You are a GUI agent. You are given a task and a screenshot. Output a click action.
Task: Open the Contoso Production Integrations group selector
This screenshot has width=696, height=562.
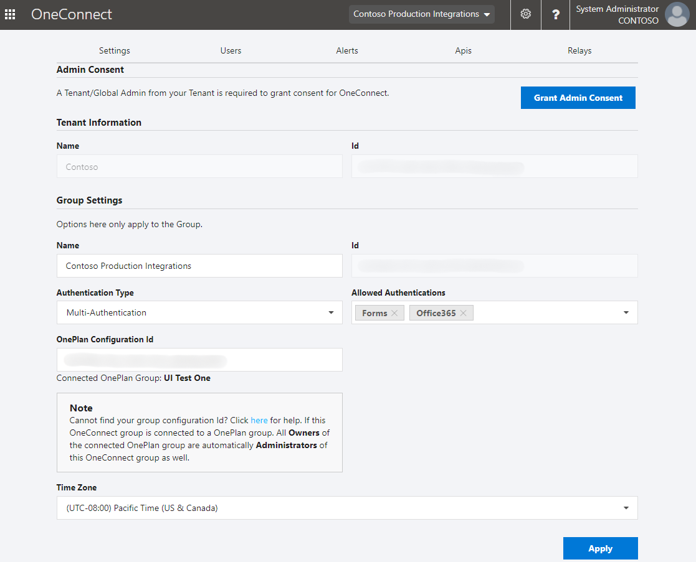click(421, 14)
